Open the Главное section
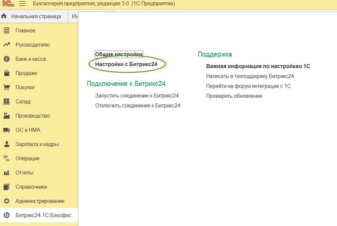The height and width of the screenshot is (226, 337). click(x=39, y=30)
